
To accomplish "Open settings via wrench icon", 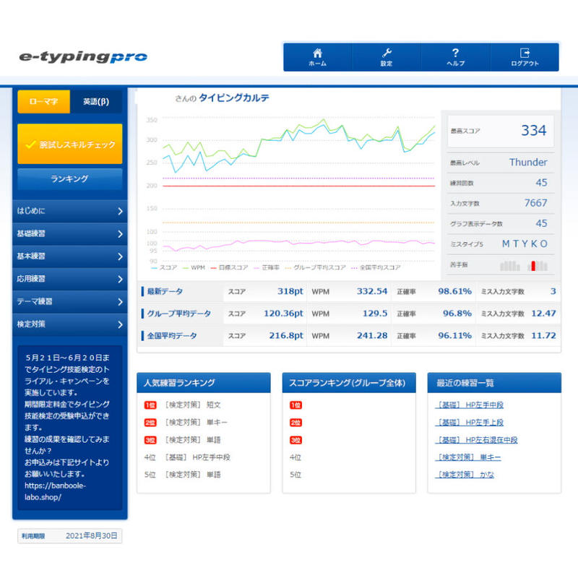I will [x=387, y=53].
